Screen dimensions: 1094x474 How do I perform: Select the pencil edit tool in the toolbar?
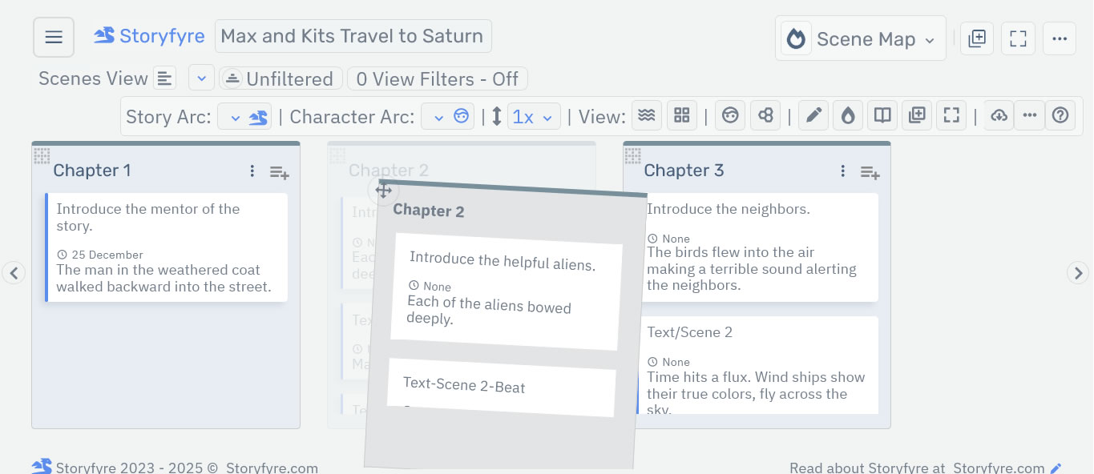[x=813, y=114]
